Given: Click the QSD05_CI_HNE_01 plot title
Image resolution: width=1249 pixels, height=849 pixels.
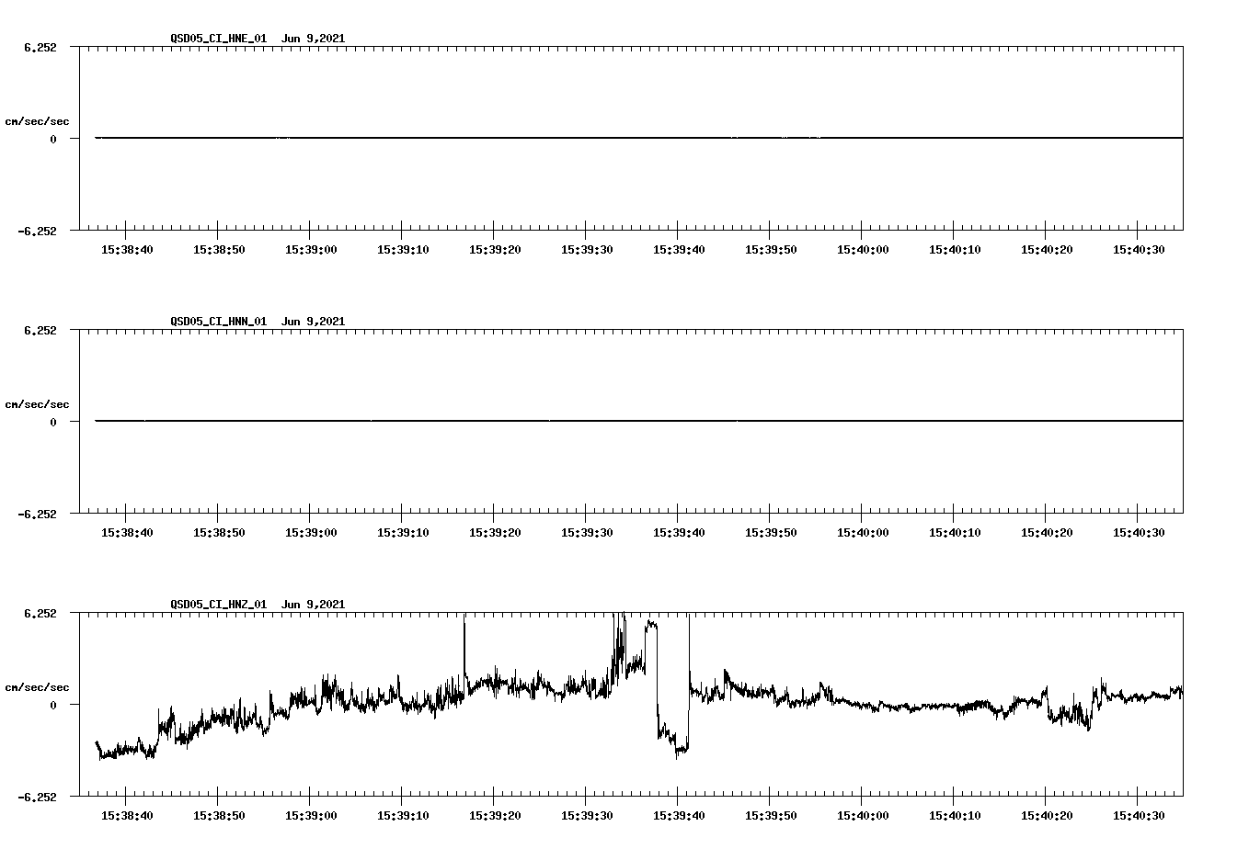Looking at the screenshot, I should (258, 39).
